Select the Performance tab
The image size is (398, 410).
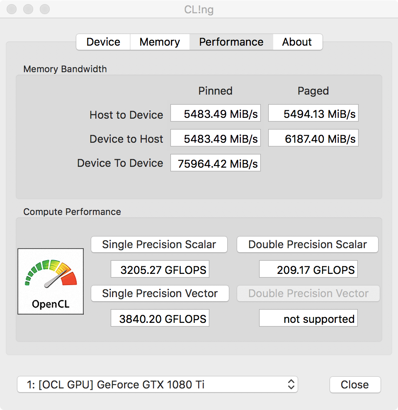231,42
